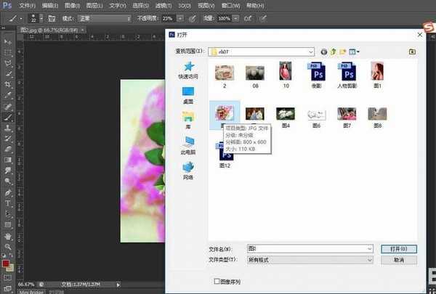The width and height of the screenshot is (436, 294).
Task: Select the Zoom tool in the toolbox
Action: [x=8, y=246]
